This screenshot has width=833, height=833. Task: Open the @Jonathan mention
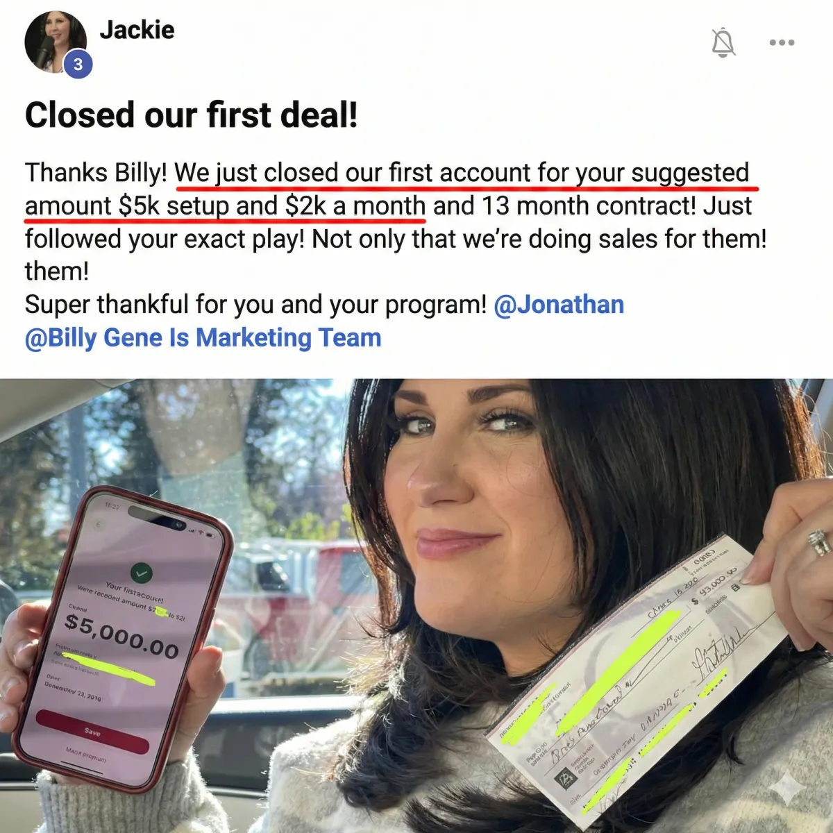click(x=559, y=304)
